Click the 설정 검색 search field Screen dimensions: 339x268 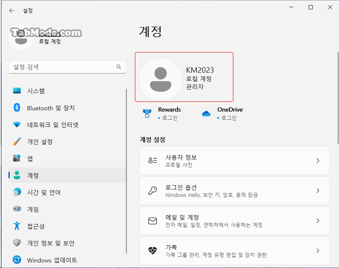(68, 67)
